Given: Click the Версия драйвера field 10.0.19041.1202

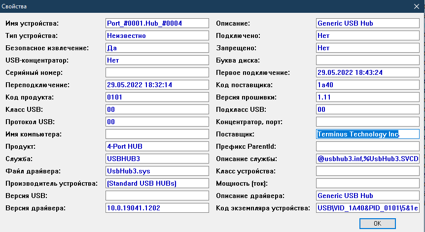Looking at the screenshot, I should click(157, 208).
